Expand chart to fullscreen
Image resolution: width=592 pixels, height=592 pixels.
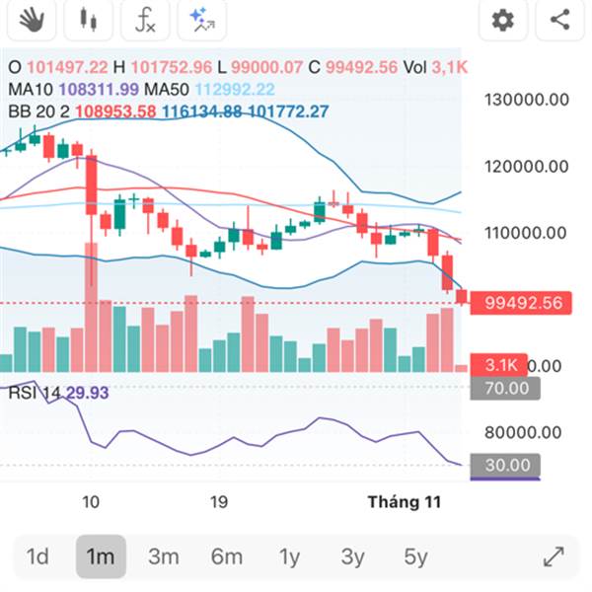(554, 556)
